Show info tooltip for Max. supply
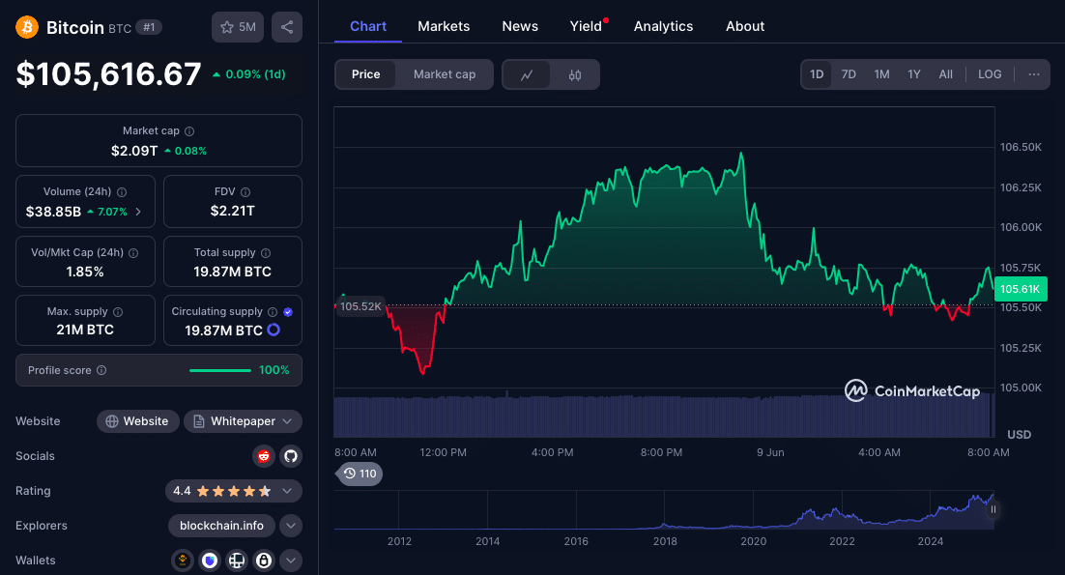 118,311
